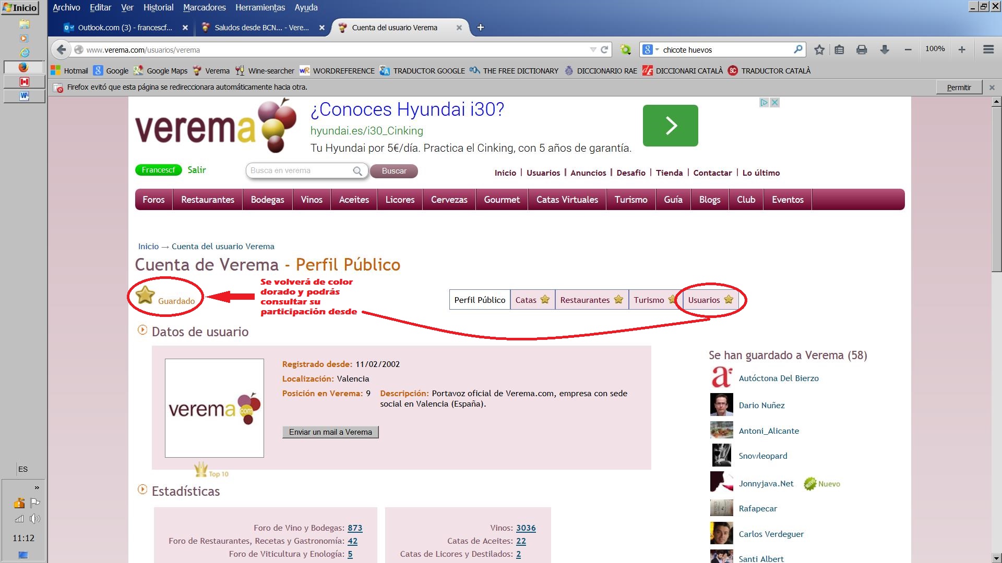Click the search magnifier in Google box

click(798, 50)
